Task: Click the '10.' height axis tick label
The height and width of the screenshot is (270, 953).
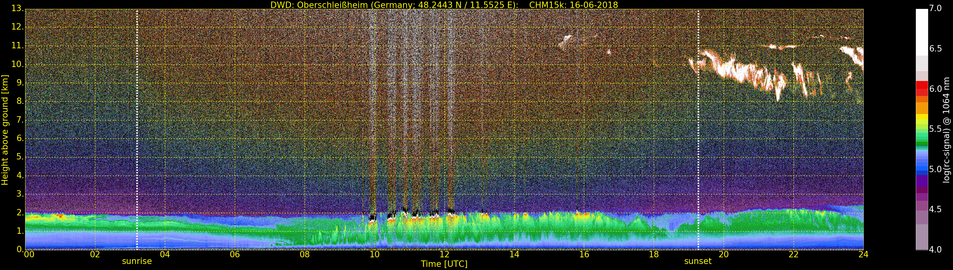Action: click(18, 64)
